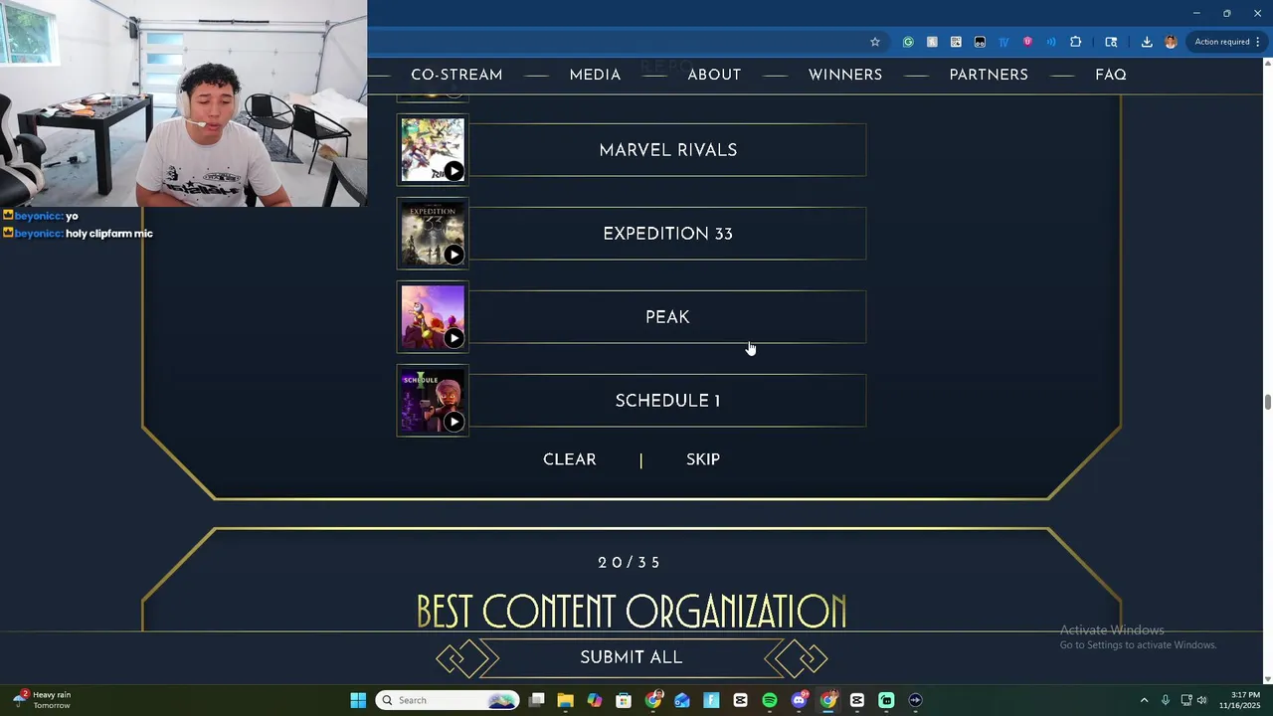Screen dimensions: 1273x716
Task: Open the Windows Start menu
Action: coord(358,700)
